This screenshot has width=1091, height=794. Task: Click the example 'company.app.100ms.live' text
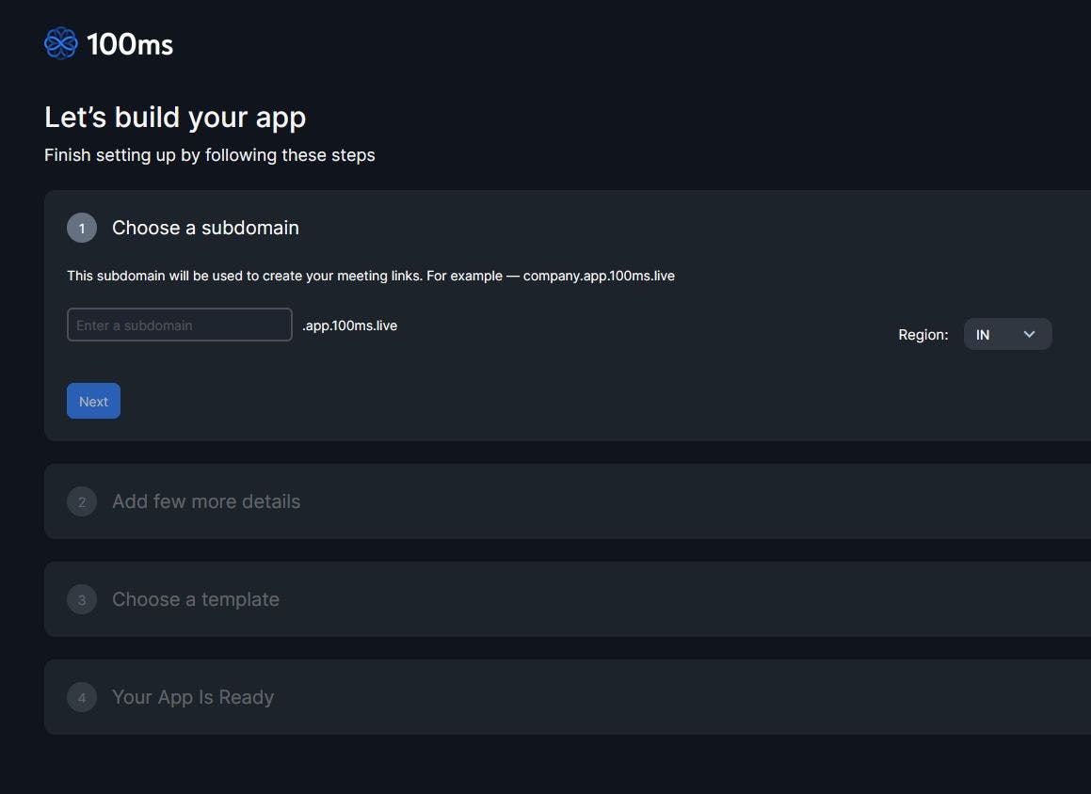[599, 276]
